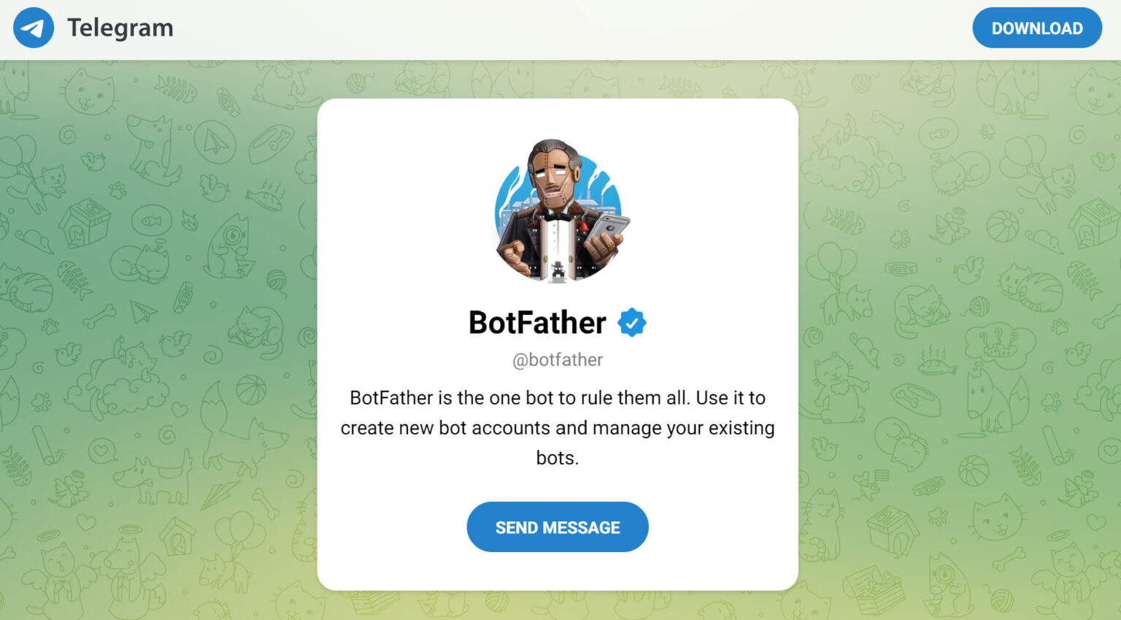Click the Telegram paper plane logo
This screenshot has width=1121, height=620.
[x=34, y=28]
